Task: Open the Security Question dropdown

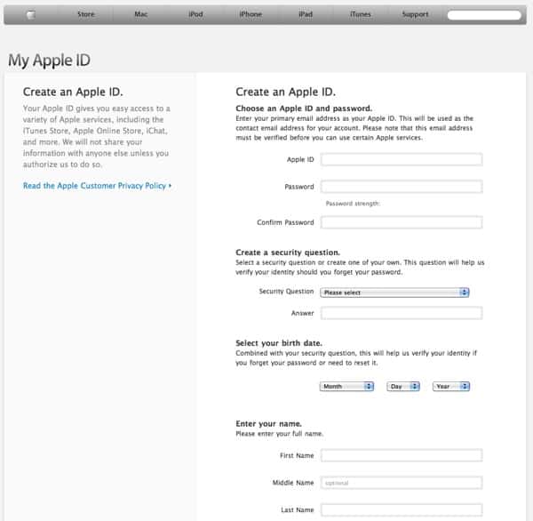Action: 394,293
